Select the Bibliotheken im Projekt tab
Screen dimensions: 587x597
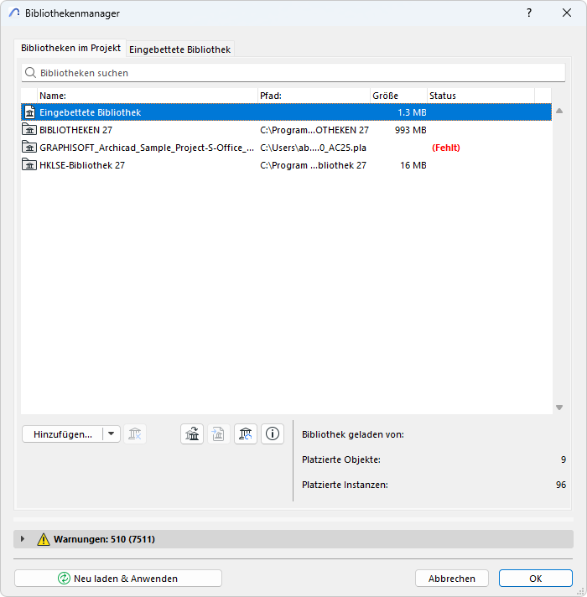(70, 48)
